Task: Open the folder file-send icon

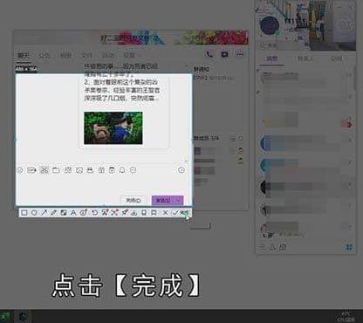Action: (56, 170)
